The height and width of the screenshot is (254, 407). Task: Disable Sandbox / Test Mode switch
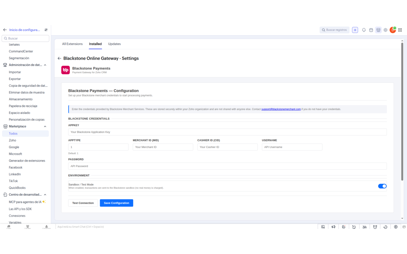point(382,186)
